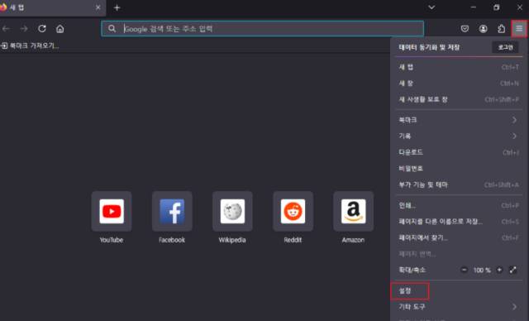This screenshot has width=529, height=321.
Task: Select 새 탭 menu entry
Action: pos(459,67)
